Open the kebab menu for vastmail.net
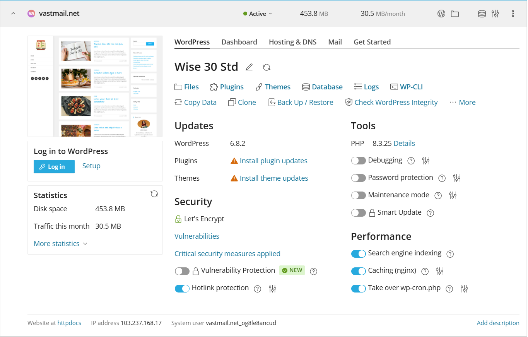The image size is (528, 337). point(513,14)
